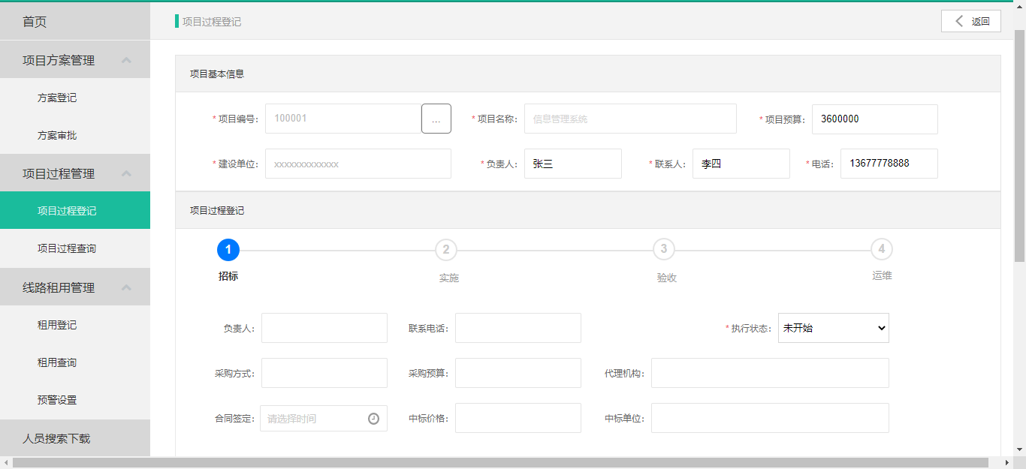Click the 电话 field with 13677778888
This screenshot has height=469, width=1026.
click(x=889, y=164)
